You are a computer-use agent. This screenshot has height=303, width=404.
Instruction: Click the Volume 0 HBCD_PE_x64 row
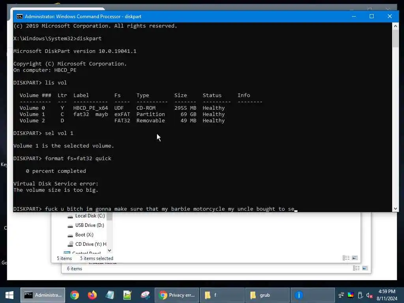122,108
